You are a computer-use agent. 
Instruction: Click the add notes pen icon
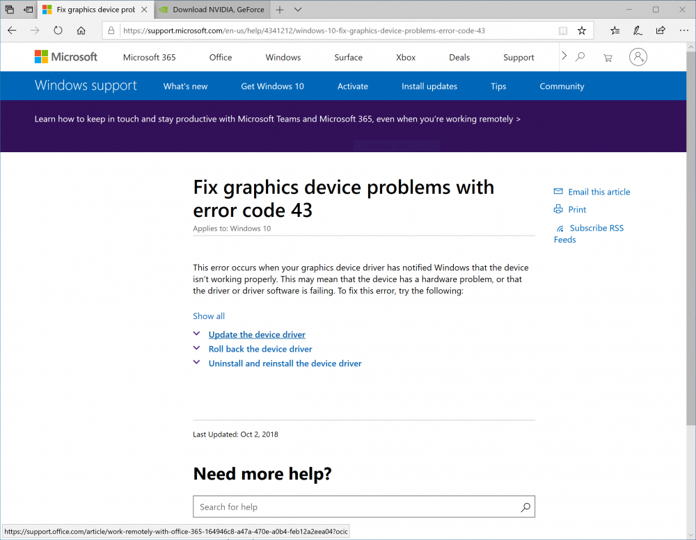638,31
